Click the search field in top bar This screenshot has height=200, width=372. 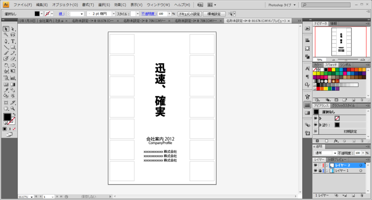point(326,5)
